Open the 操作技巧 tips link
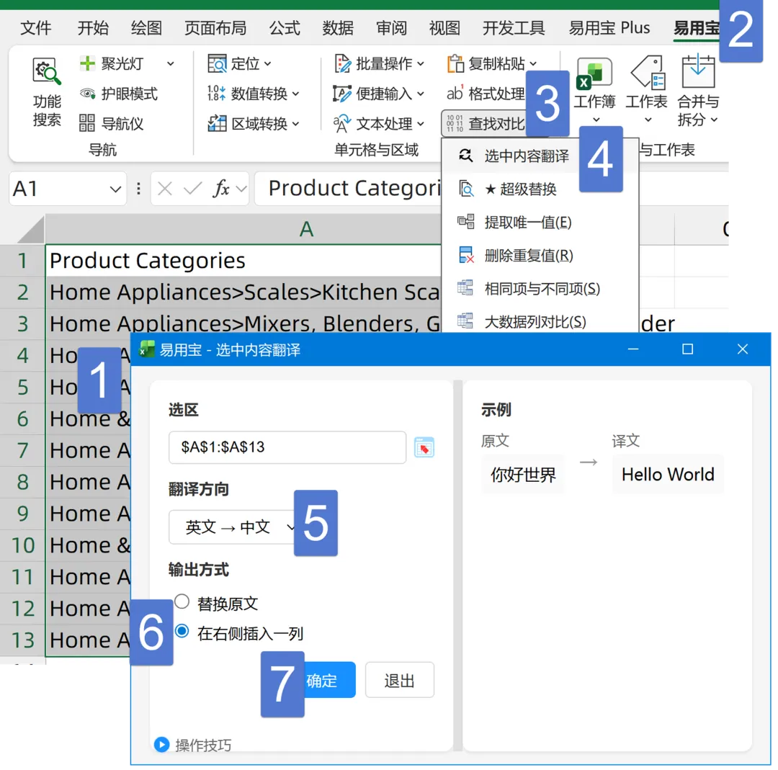 (x=203, y=746)
